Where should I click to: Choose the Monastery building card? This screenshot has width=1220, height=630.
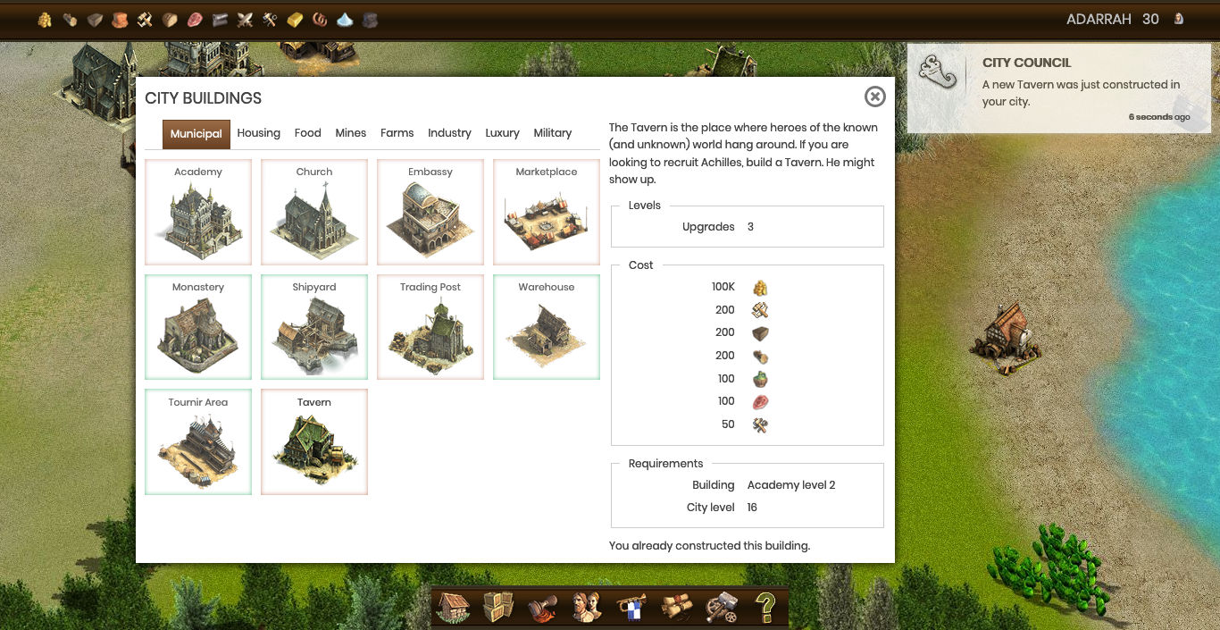pyautogui.click(x=198, y=327)
